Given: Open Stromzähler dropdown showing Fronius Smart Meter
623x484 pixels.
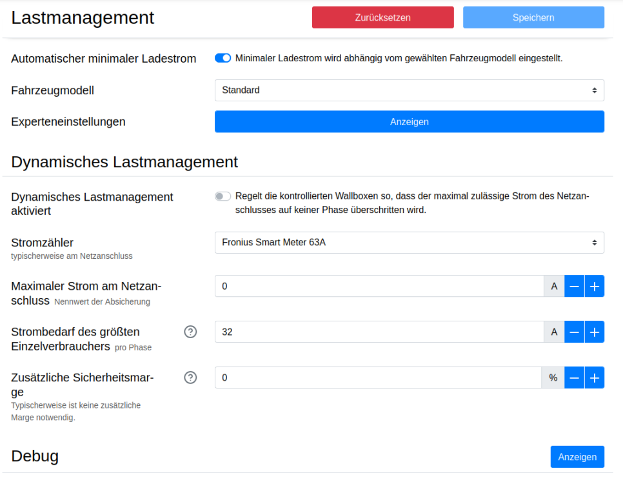Looking at the screenshot, I should pos(409,243).
